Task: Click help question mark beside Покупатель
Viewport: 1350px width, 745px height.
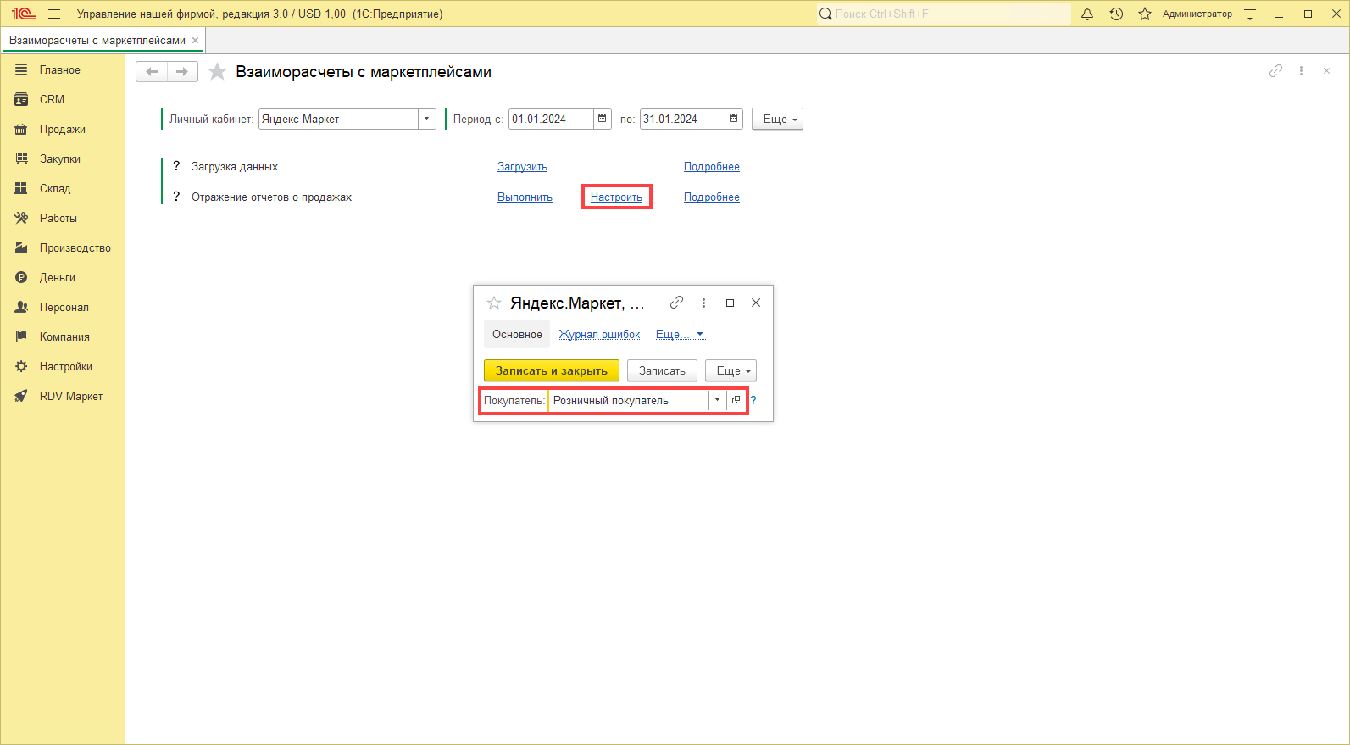Action: [753, 400]
